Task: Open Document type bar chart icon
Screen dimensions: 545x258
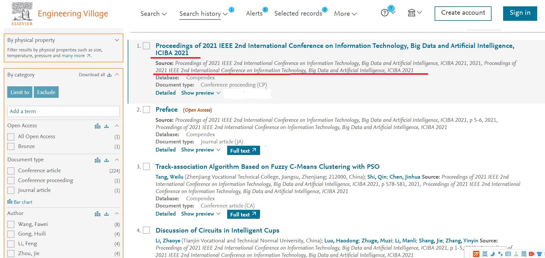Action: tap(98, 160)
